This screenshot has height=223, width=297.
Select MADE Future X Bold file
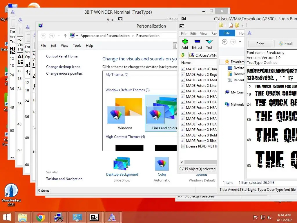point(199,135)
